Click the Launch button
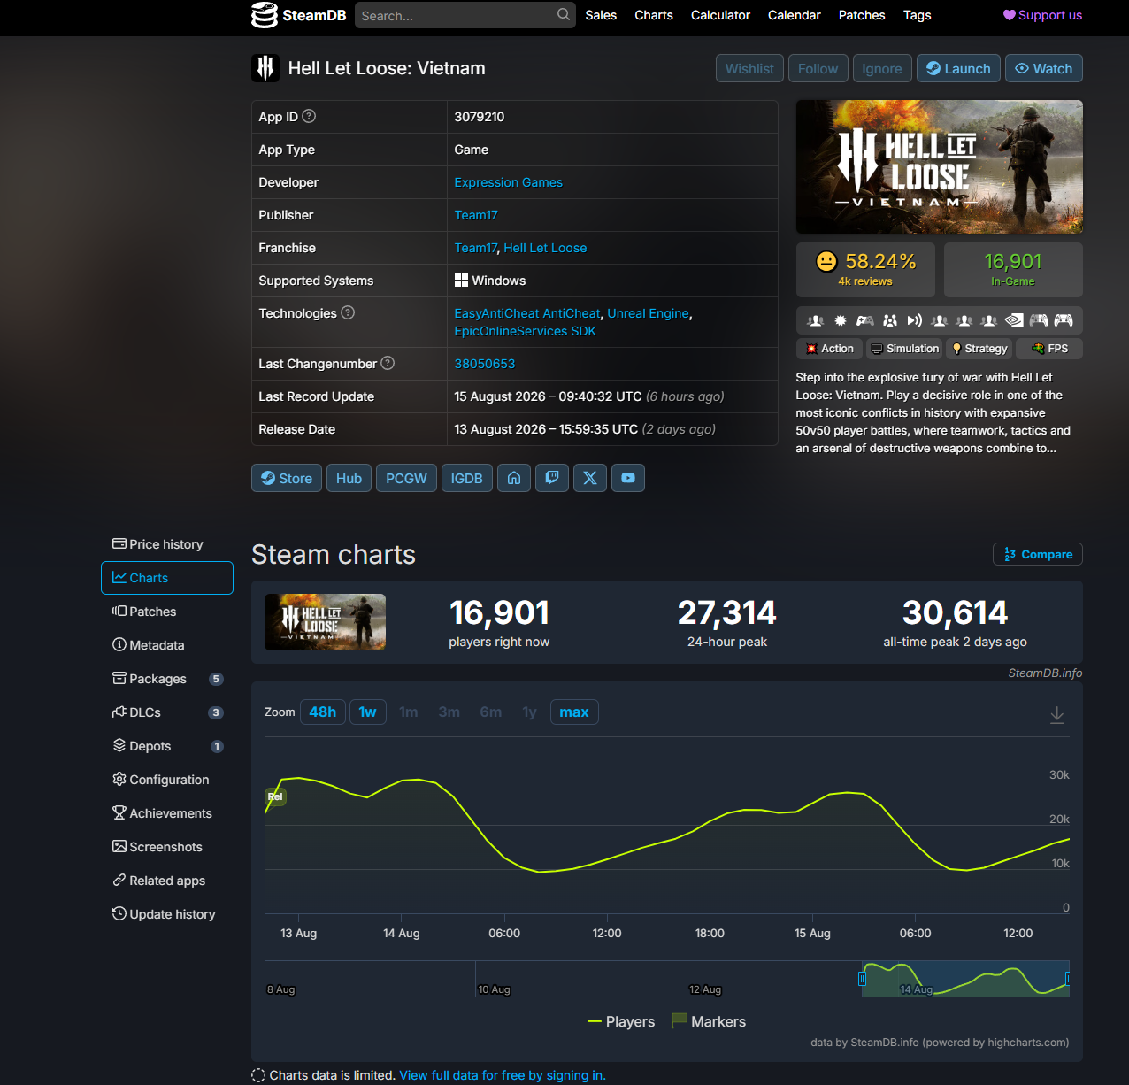 click(x=959, y=68)
